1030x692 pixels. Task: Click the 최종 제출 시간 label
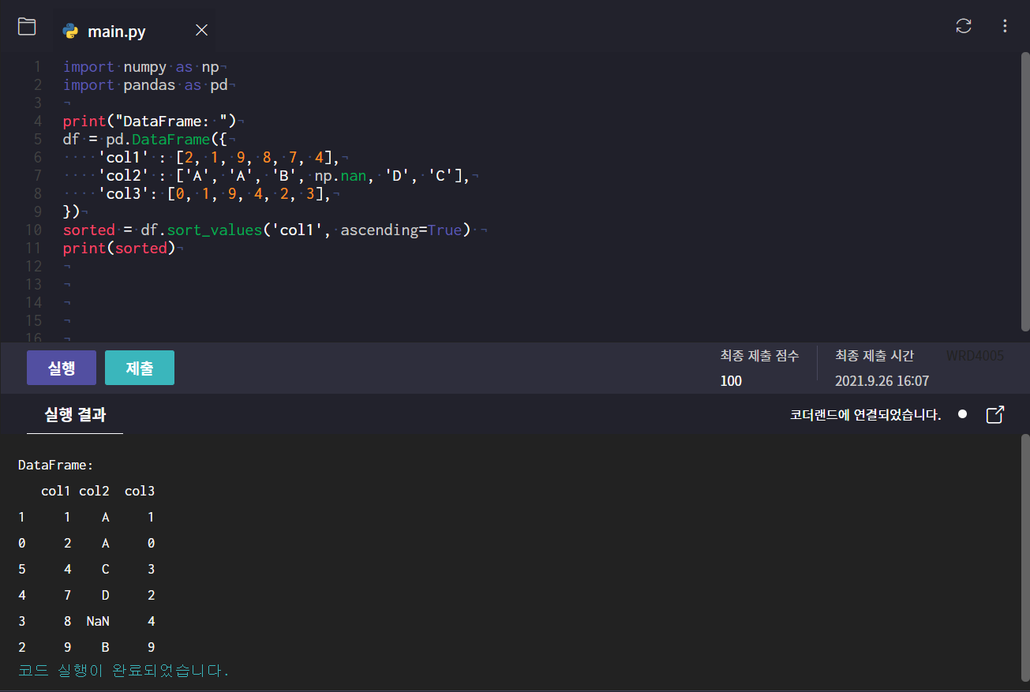click(875, 356)
